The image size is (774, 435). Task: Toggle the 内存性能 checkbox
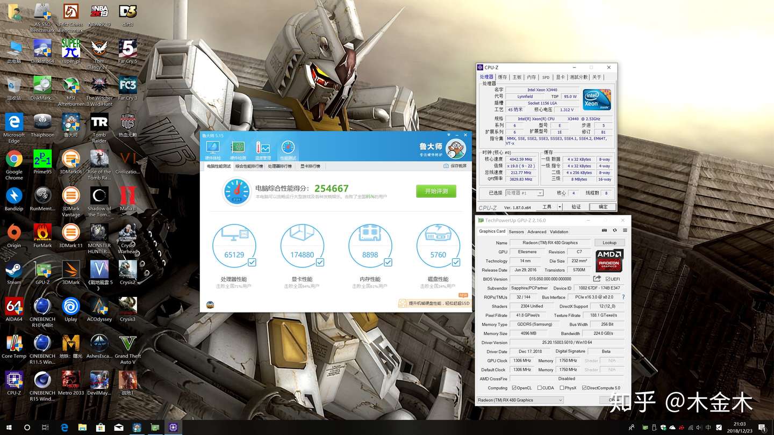click(x=388, y=262)
